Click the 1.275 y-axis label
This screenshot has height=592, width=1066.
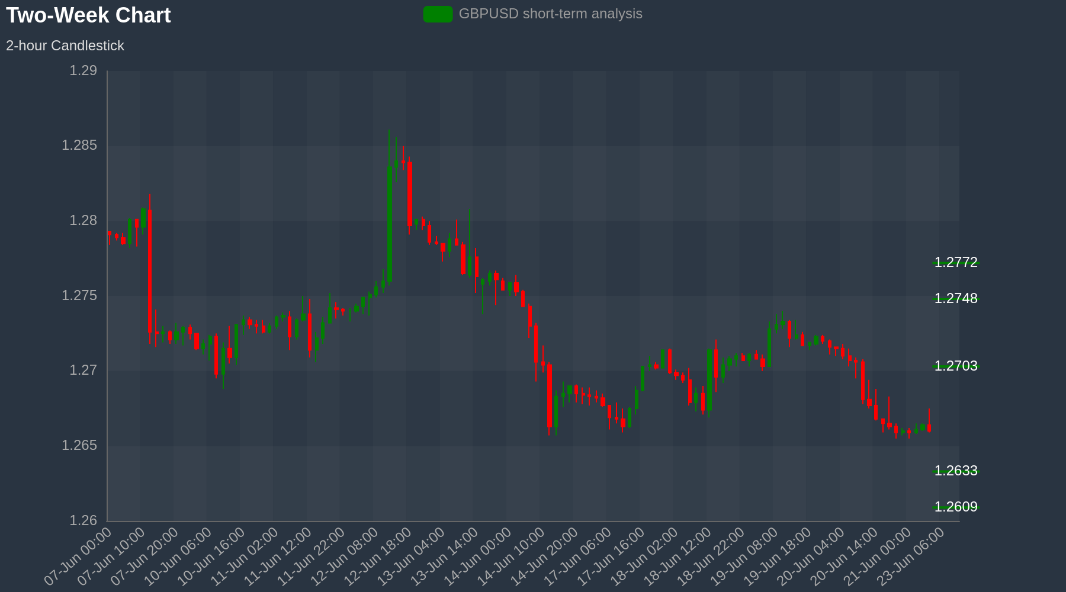tap(79, 295)
